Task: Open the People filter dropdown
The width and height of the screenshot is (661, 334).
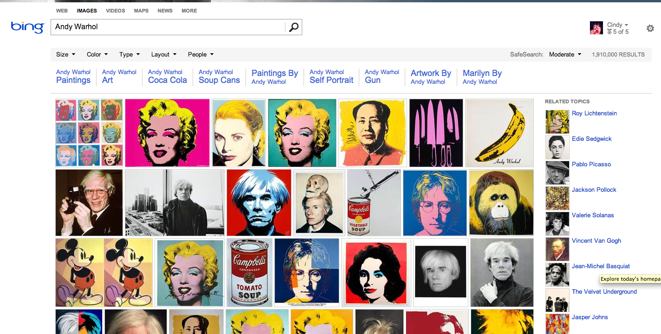Action: point(201,54)
